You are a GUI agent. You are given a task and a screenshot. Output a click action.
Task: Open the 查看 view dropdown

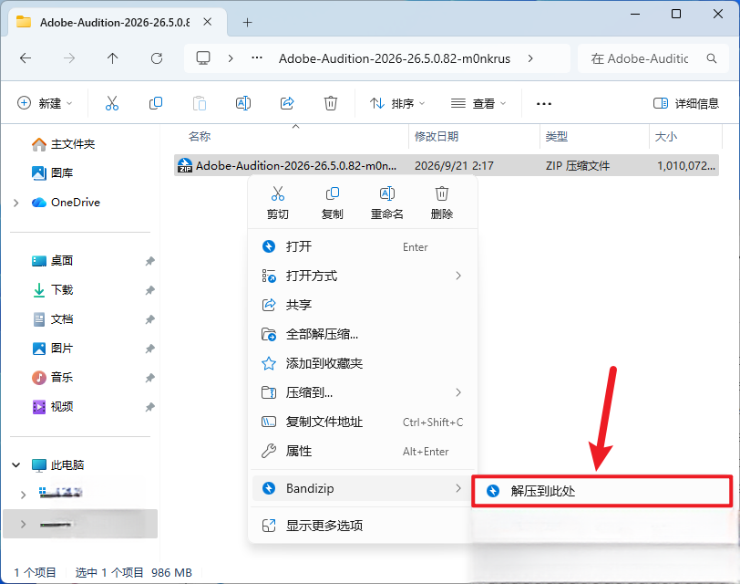[x=478, y=103]
